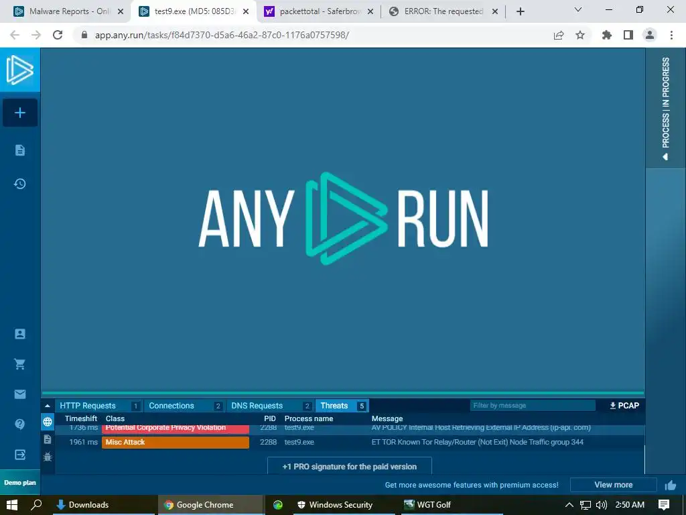Open public reports document icon in sidebar
The width and height of the screenshot is (686, 515).
pyautogui.click(x=20, y=150)
